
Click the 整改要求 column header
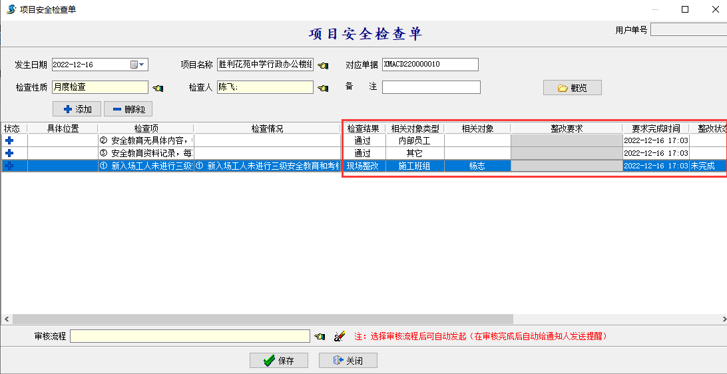point(566,128)
